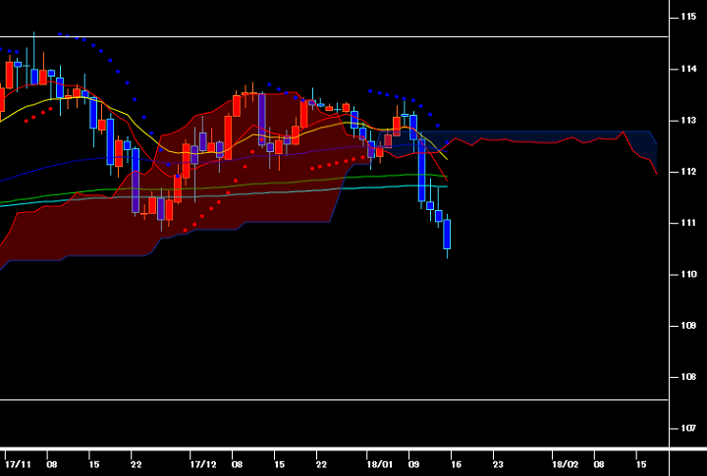Image resolution: width=707 pixels, height=476 pixels.
Task: Click the 109 price level label
Action: coord(688,326)
